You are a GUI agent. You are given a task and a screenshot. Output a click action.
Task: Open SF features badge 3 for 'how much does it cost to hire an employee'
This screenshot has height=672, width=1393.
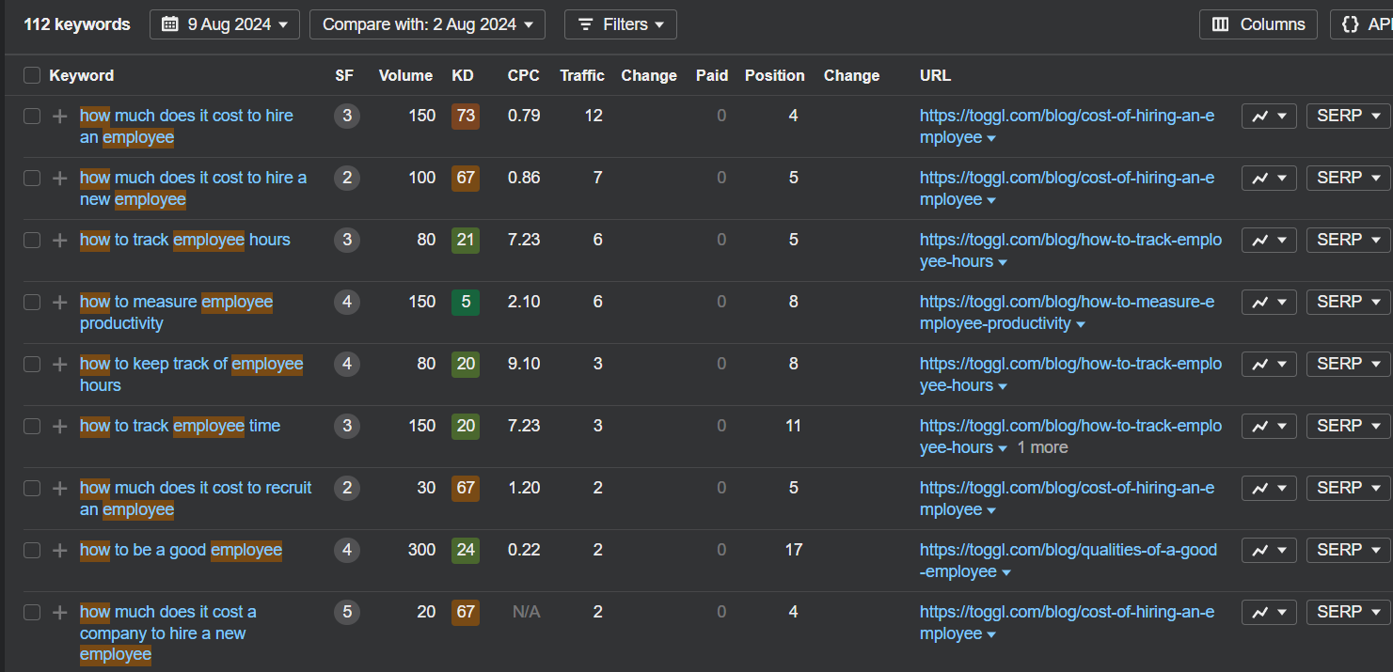tap(347, 116)
